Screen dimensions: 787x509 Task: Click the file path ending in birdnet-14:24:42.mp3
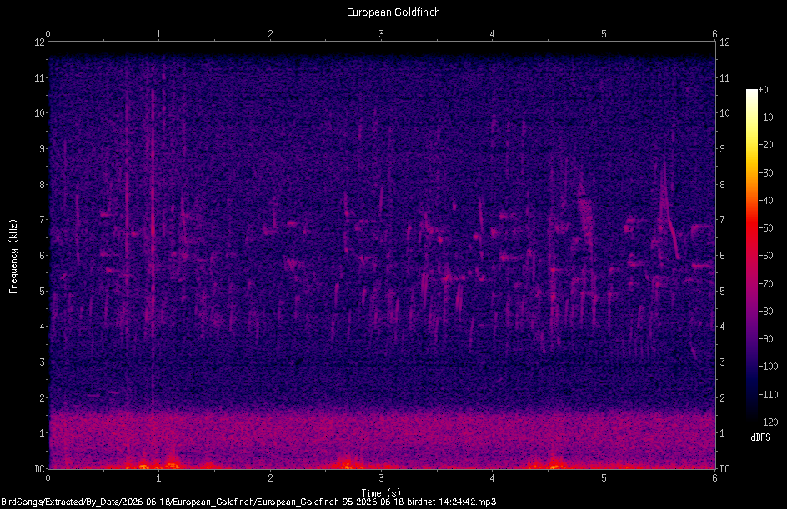[x=248, y=502]
